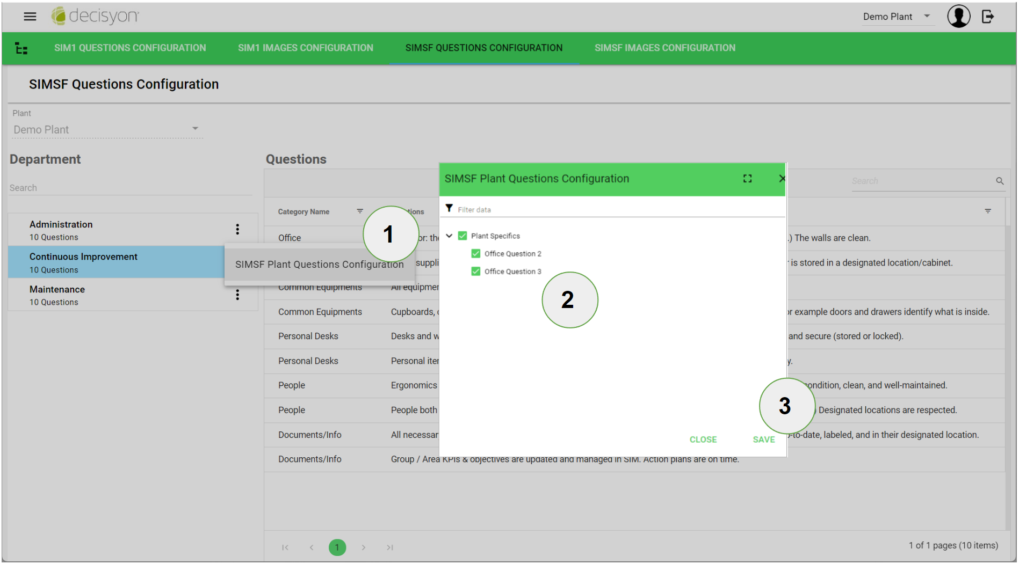1019x564 pixels.
Task: Expand the dialog to fullscreen
Action: (x=747, y=179)
